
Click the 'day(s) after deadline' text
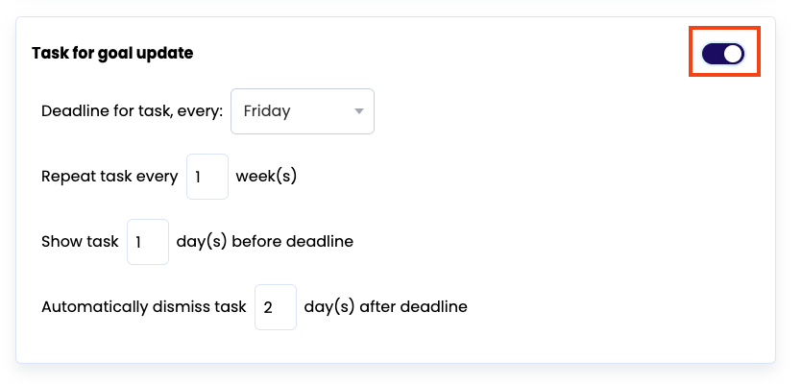pyautogui.click(x=385, y=307)
